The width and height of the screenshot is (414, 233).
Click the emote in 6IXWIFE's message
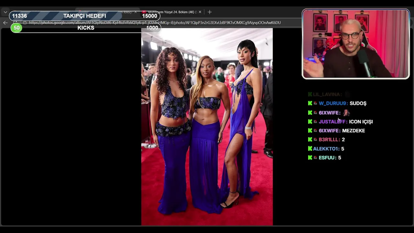click(346, 113)
